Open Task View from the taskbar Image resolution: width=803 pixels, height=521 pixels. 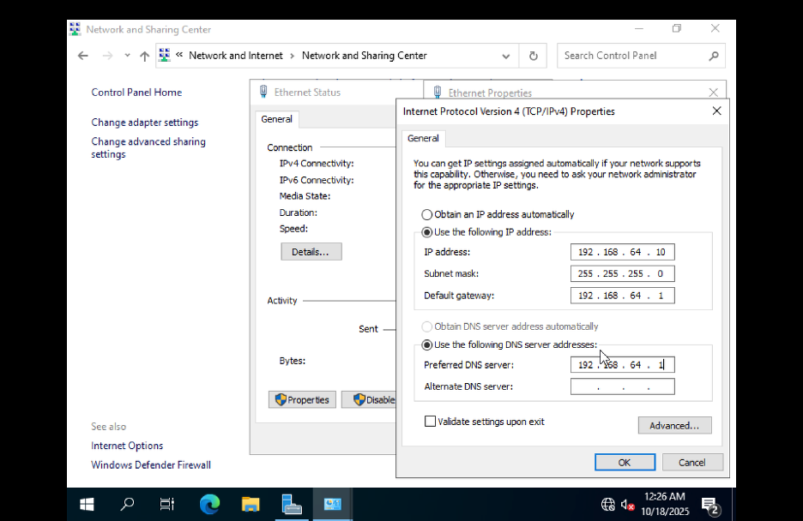[x=166, y=504]
